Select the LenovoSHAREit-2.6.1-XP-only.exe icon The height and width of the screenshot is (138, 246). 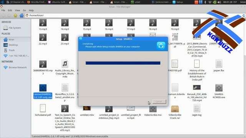(x=43, y=88)
